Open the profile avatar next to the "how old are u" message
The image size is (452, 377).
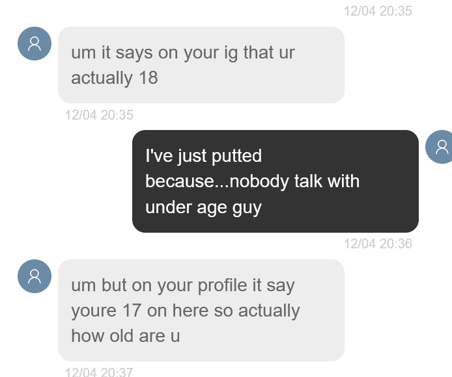click(x=35, y=276)
